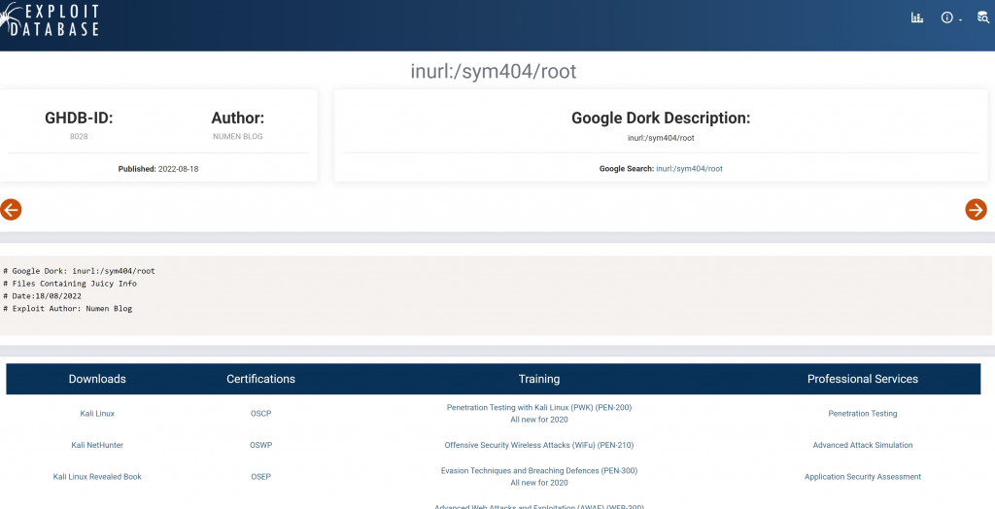
Task: Click the Professional Services footer heading
Action: (863, 379)
